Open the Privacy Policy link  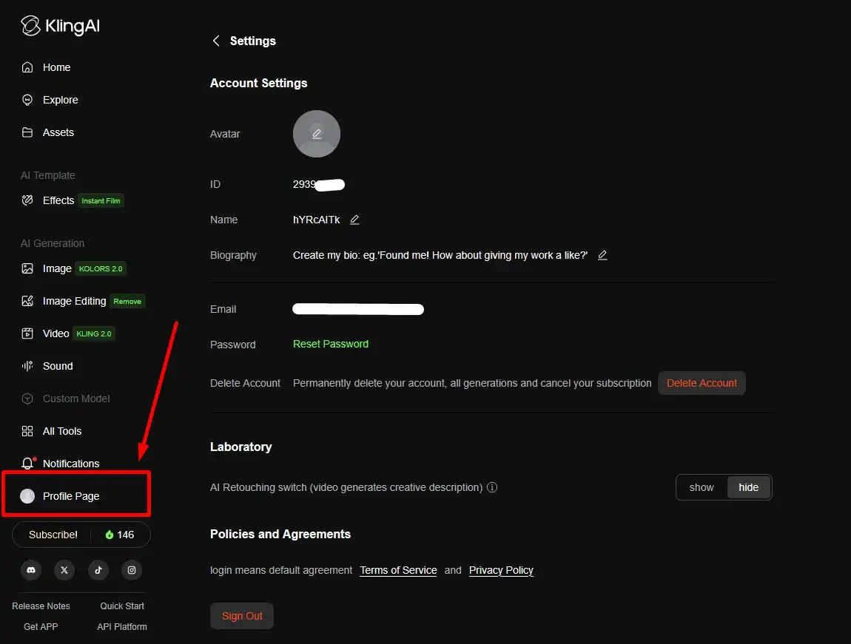pos(501,570)
